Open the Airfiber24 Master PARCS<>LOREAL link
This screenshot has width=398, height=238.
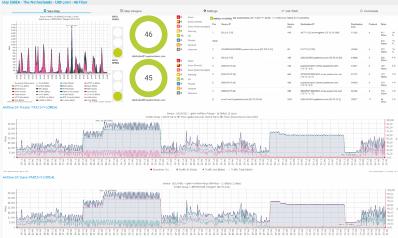[30, 107]
